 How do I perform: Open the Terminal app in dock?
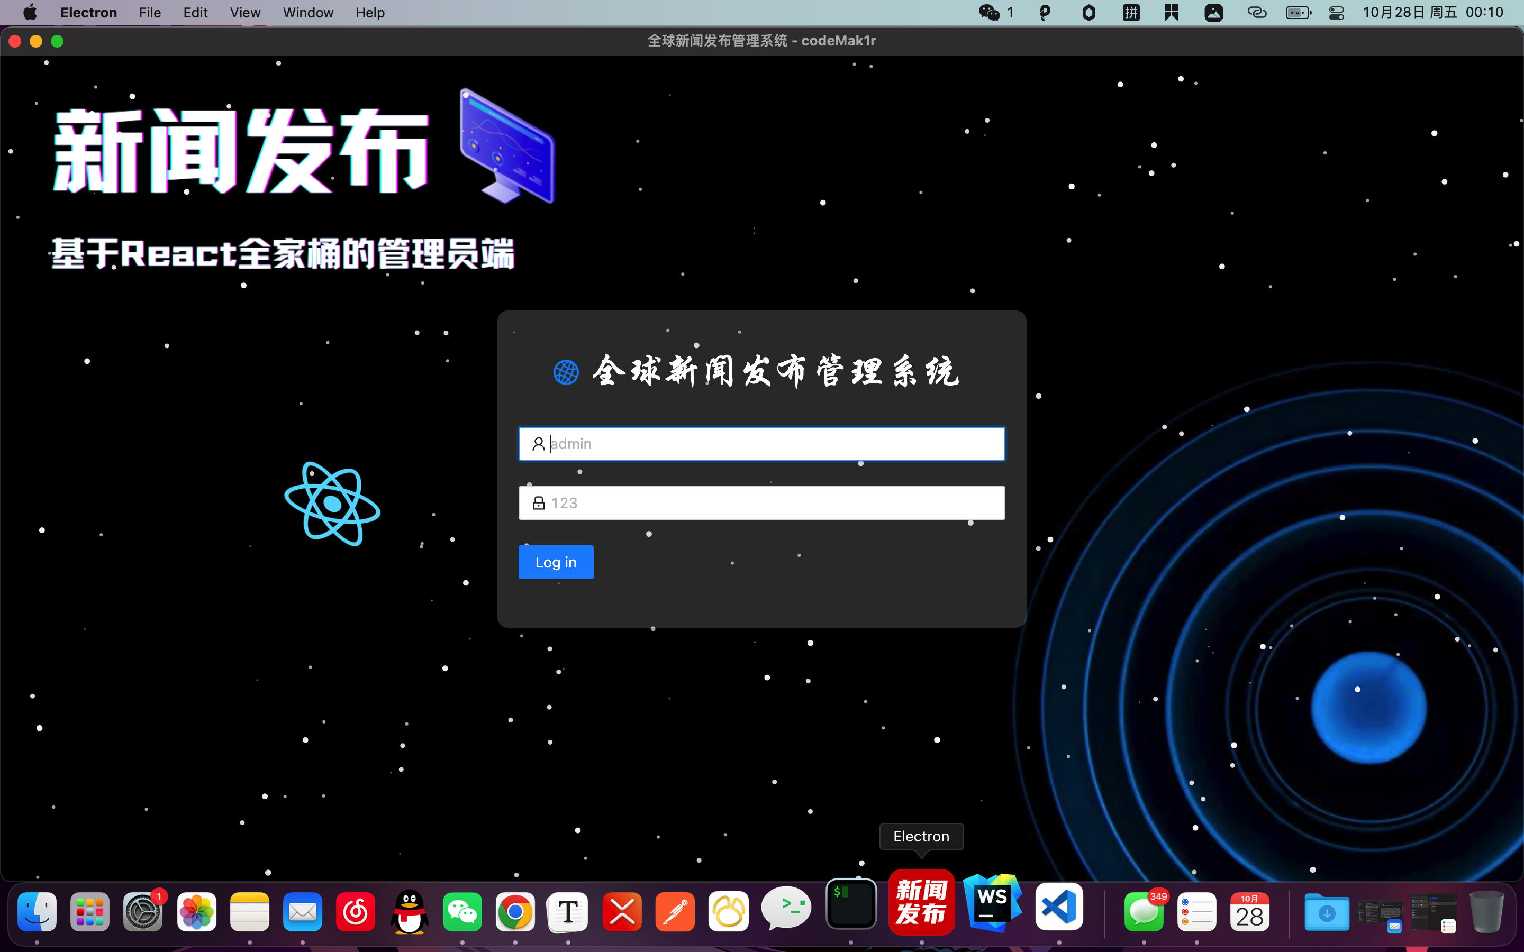tap(851, 903)
